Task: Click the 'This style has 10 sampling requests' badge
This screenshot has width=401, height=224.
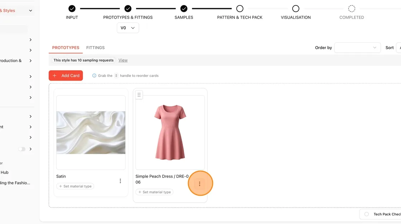Action: (x=84, y=60)
